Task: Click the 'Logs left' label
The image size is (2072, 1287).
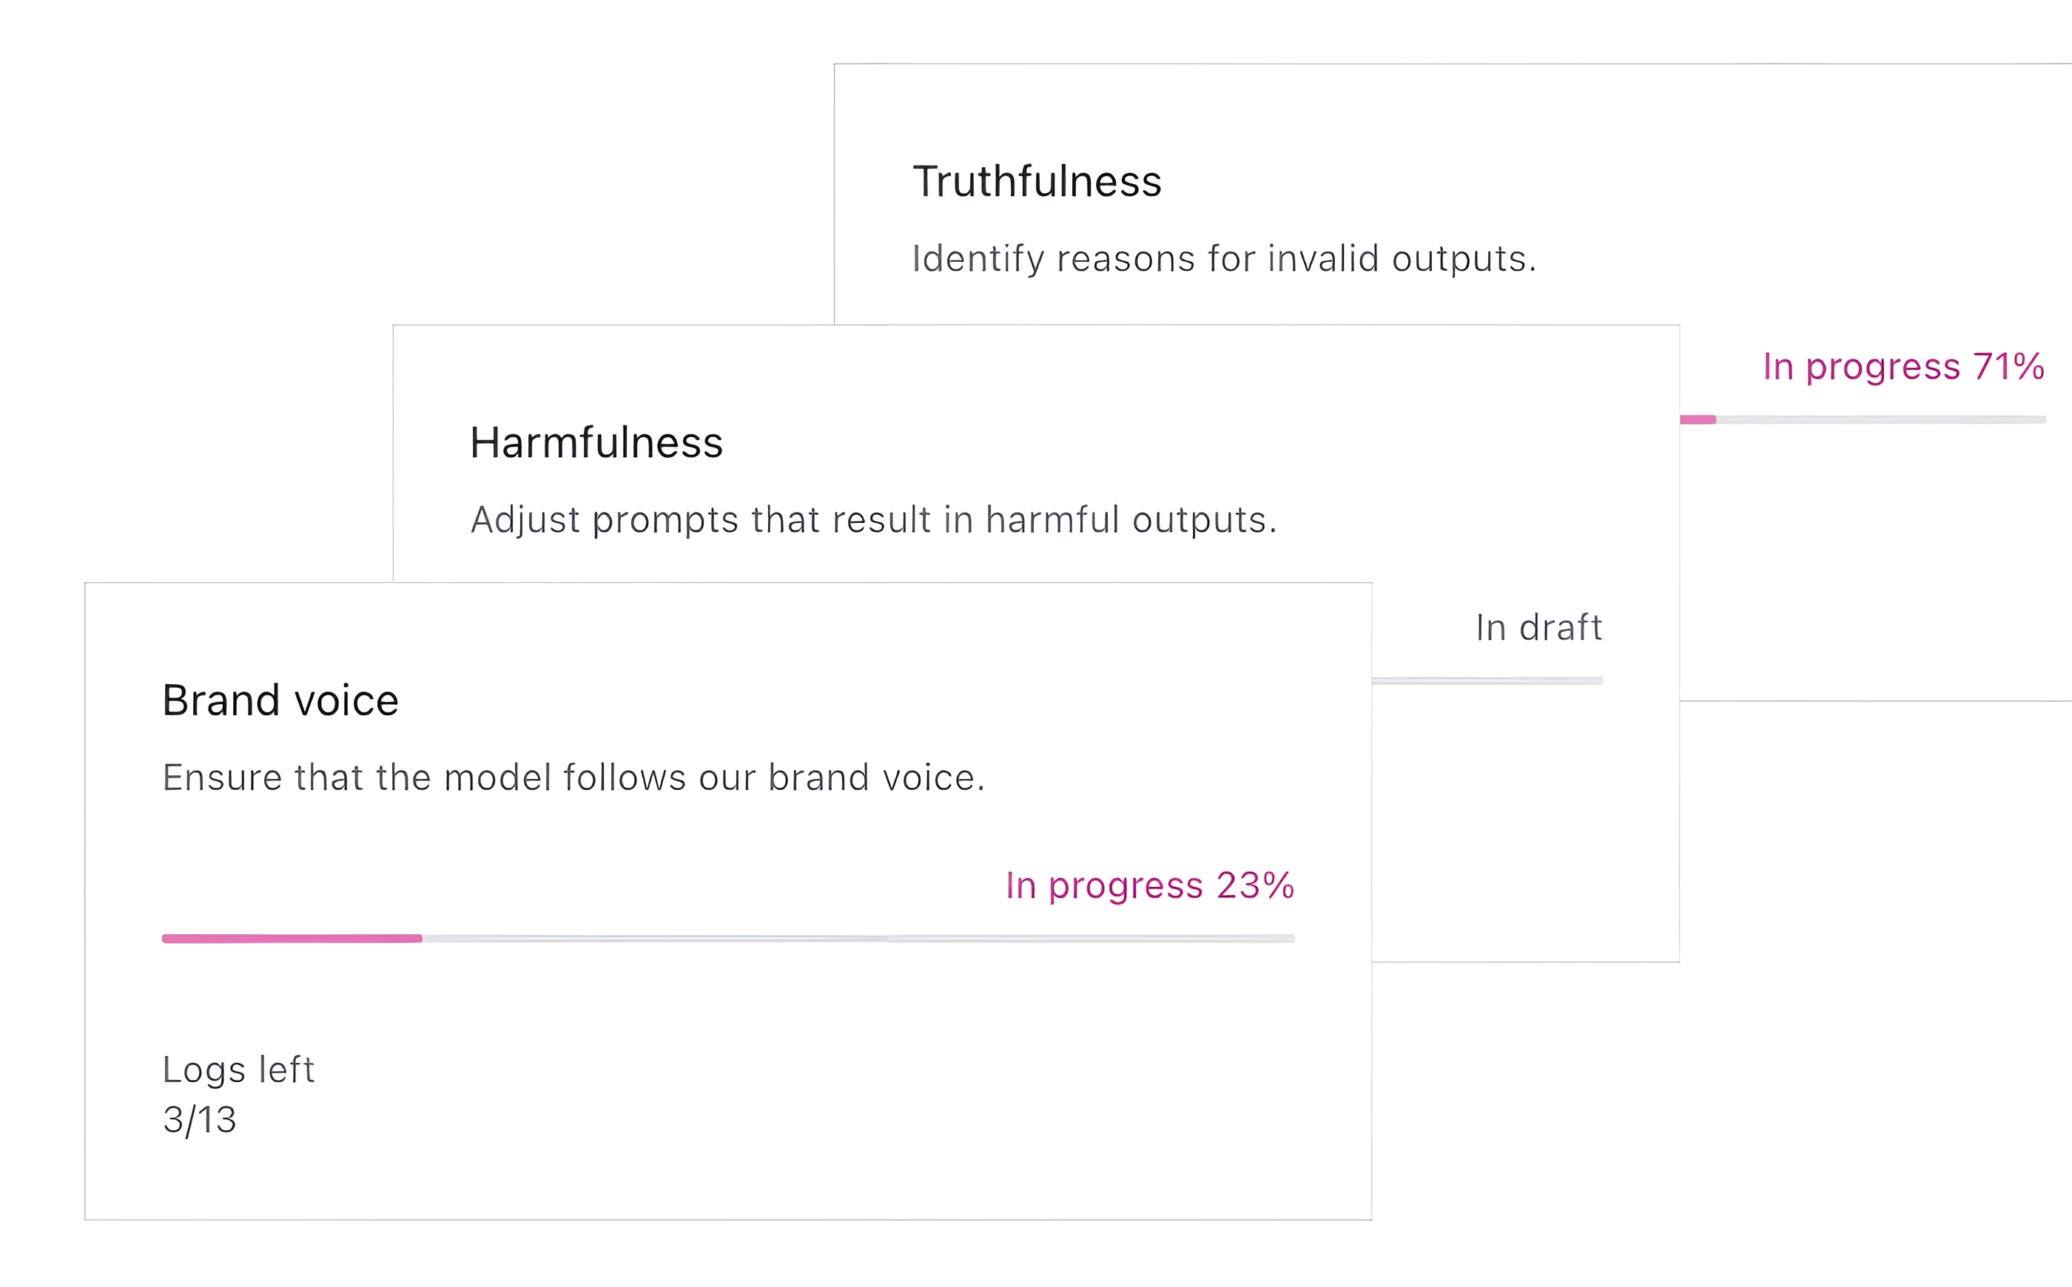Action: 238,1070
